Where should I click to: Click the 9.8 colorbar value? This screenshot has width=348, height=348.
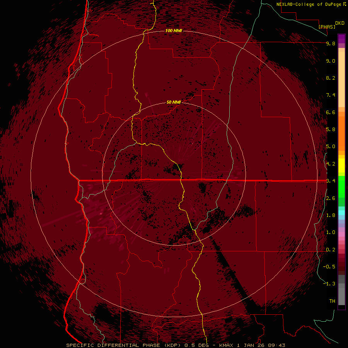(331, 43)
